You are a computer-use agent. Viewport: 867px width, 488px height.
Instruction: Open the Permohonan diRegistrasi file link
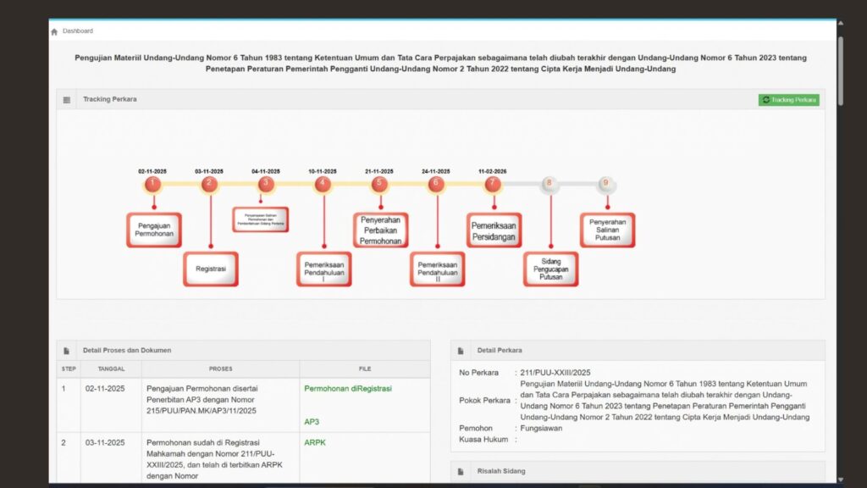(348, 388)
